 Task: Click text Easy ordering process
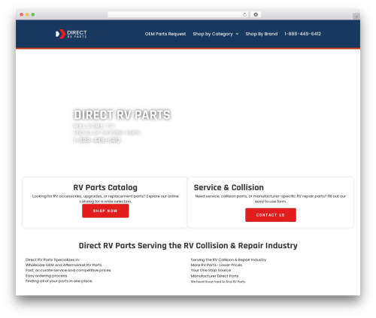[x=46, y=276]
